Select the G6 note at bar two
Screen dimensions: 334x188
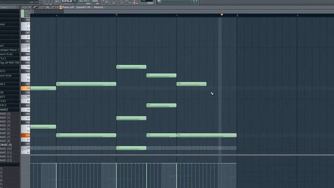[131, 67]
